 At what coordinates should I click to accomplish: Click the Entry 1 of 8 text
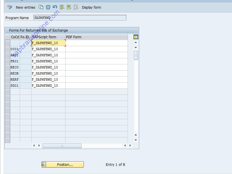(115, 164)
